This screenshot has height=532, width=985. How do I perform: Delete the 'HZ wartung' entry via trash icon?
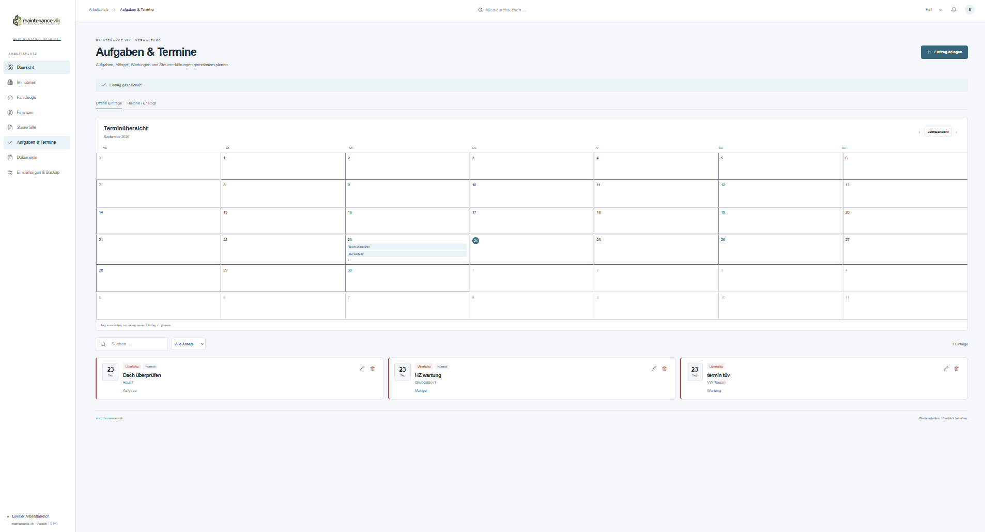pos(665,369)
